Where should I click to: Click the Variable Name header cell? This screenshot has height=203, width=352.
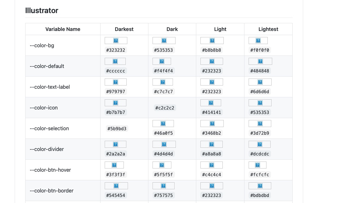tap(63, 29)
